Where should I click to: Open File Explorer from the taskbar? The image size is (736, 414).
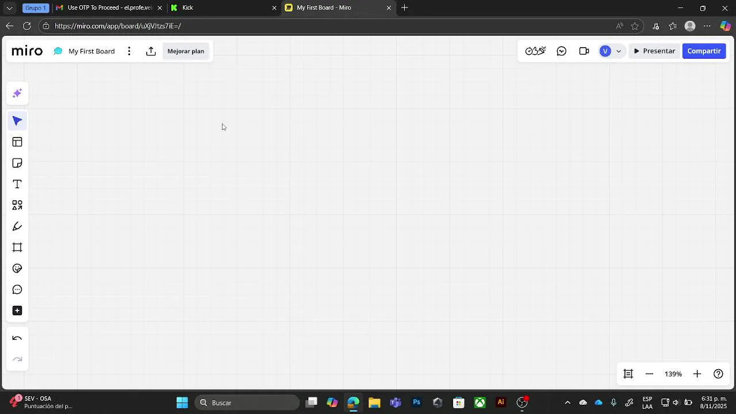click(374, 402)
